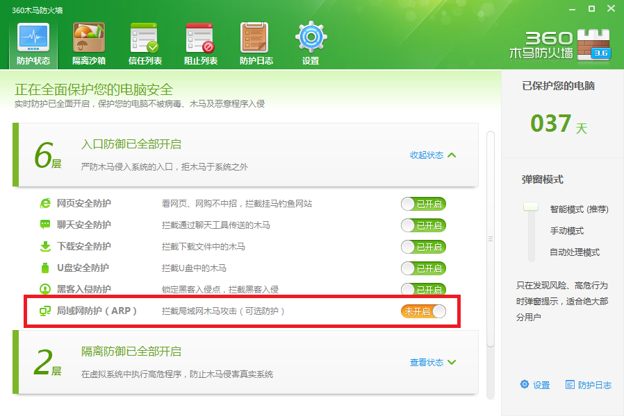624x416 pixels.
Task: Click the U盘安全防护 USB icon
Action: click(45, 268)
